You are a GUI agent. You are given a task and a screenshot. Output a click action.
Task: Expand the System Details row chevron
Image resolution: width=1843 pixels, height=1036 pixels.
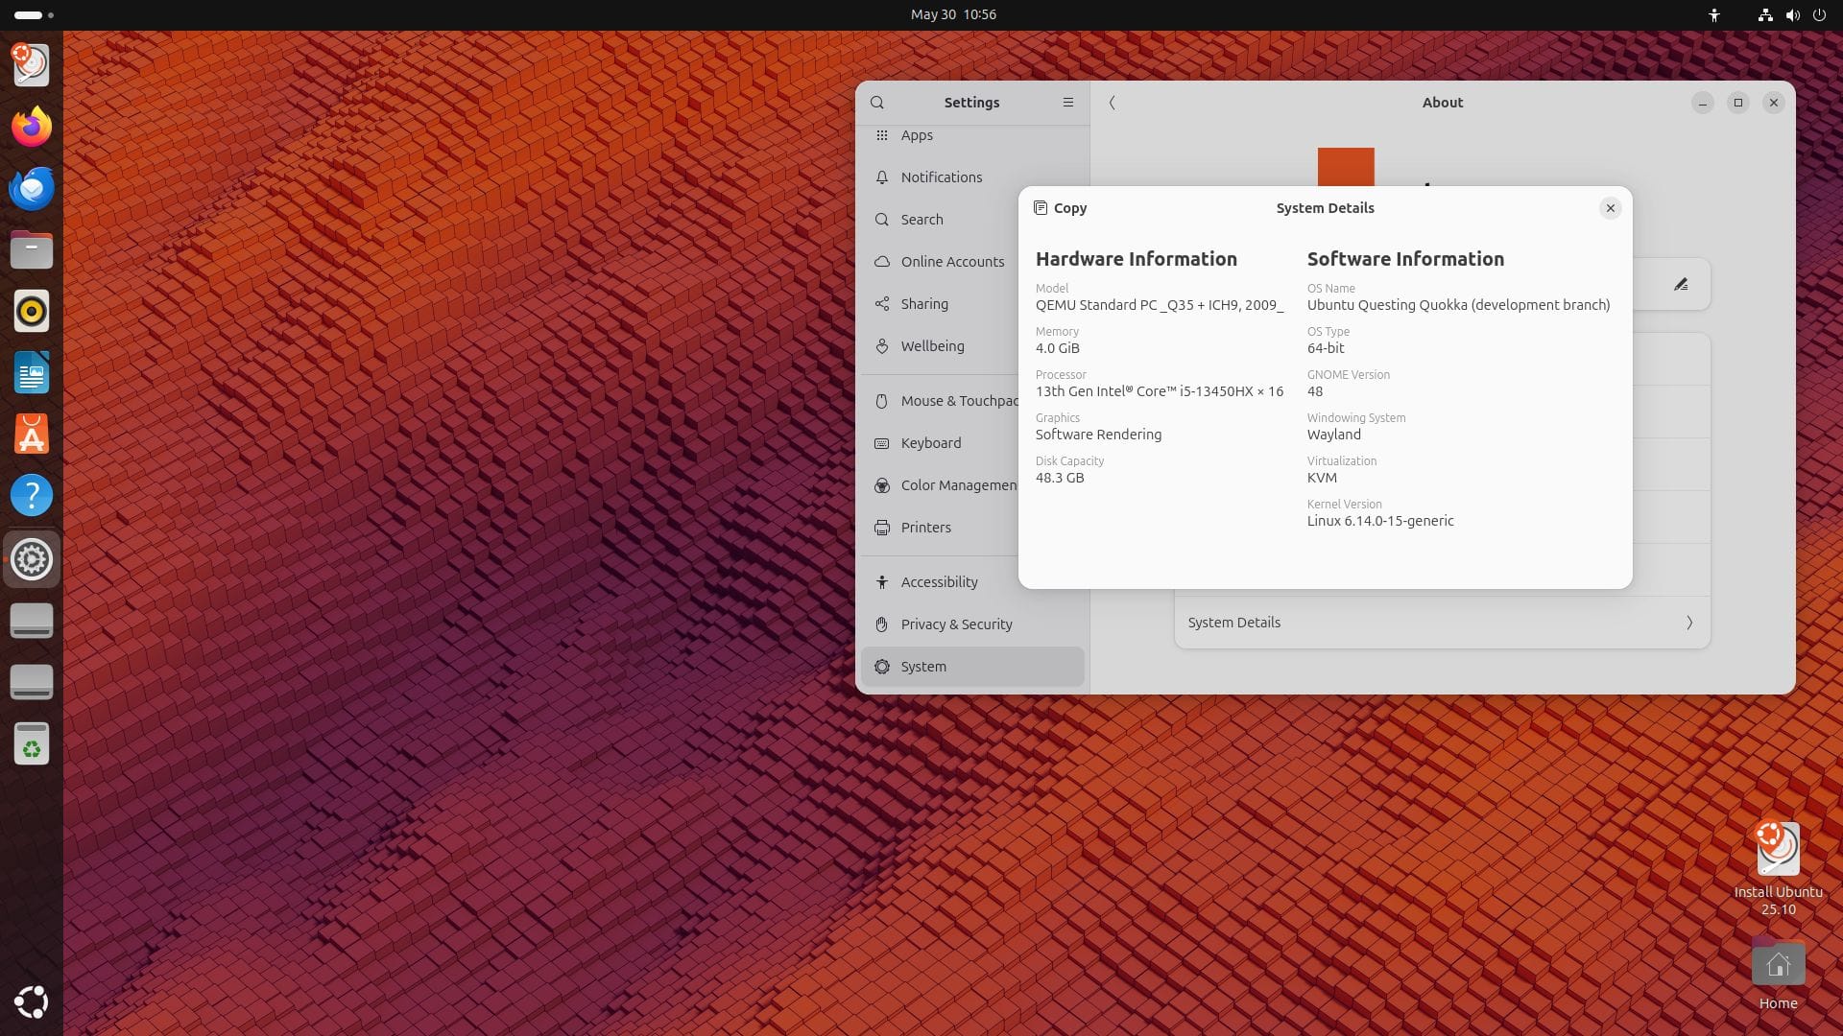tap(1689, 623)
